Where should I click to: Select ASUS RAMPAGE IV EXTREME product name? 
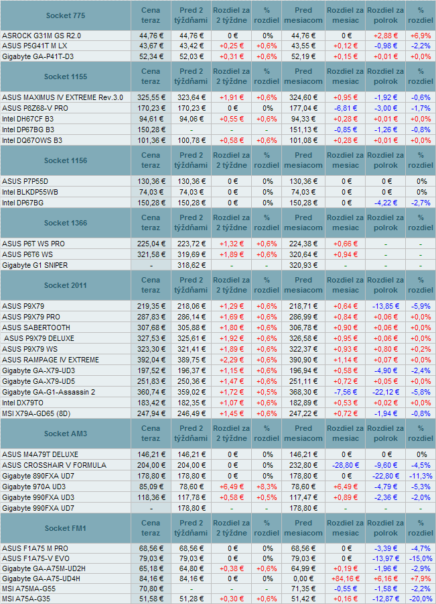[50, 360]
